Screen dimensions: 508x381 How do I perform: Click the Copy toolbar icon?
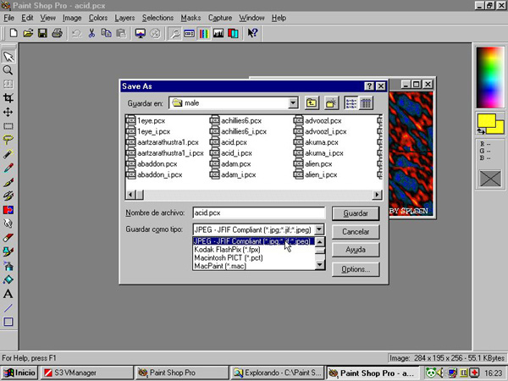[107, 33]
